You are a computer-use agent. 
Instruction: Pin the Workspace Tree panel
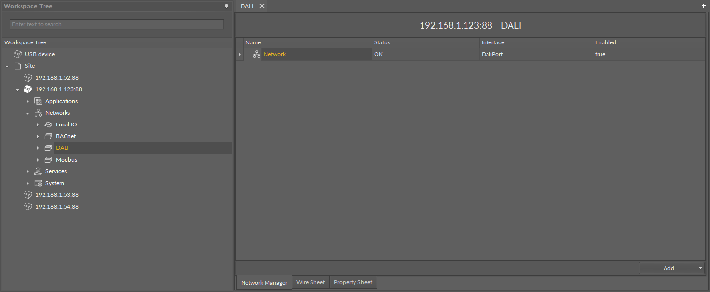pyautogui.click(x=226, y=6)
